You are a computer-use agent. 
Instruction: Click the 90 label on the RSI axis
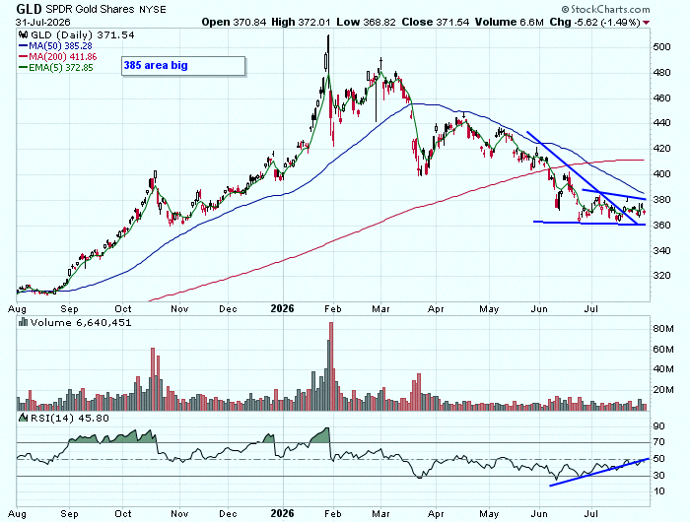659,426
